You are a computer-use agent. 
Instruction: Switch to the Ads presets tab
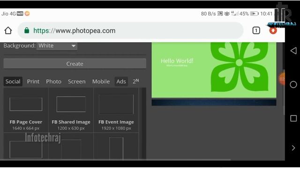(121, 81)
